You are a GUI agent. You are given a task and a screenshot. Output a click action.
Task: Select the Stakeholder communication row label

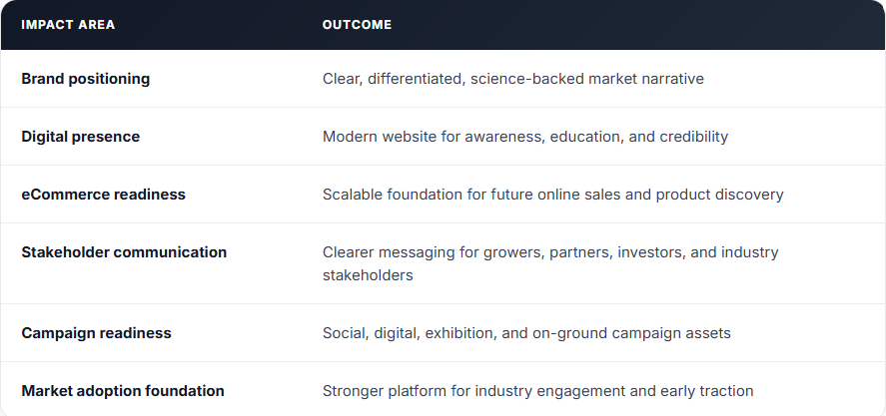124,251
